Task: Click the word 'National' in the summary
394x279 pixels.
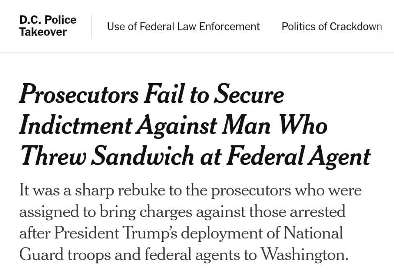Action: (313, 233)
